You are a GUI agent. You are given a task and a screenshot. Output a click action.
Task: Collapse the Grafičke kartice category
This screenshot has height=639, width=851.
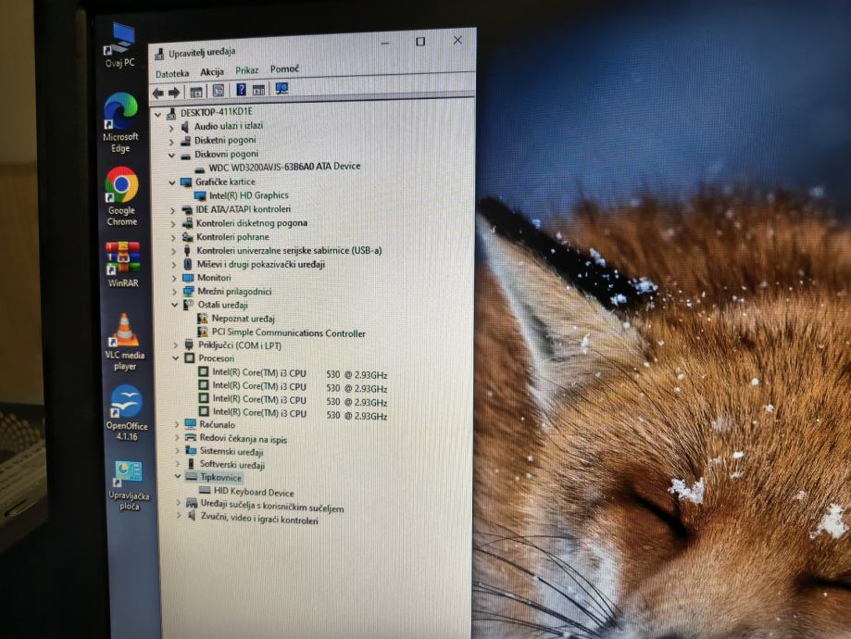pos(172,183)
